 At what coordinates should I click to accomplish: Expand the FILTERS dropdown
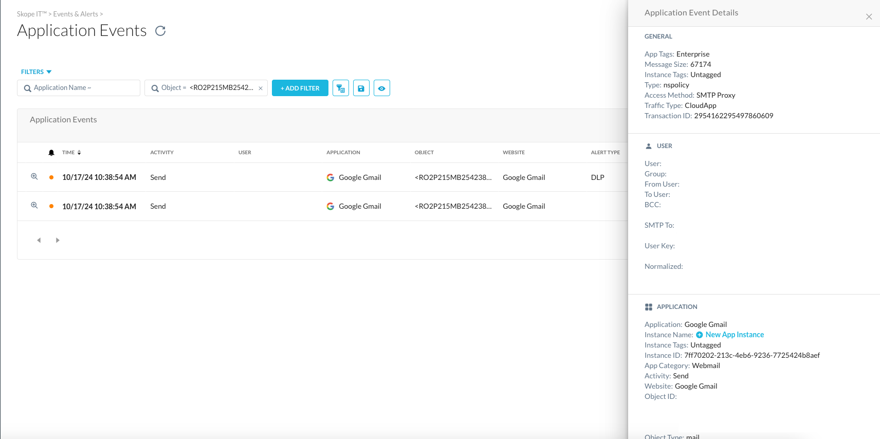click(36, 72)
